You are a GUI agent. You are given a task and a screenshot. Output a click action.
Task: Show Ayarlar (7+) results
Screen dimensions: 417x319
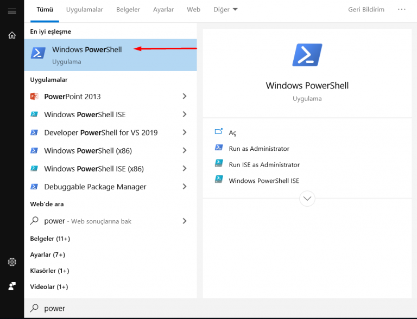[48, 254]
